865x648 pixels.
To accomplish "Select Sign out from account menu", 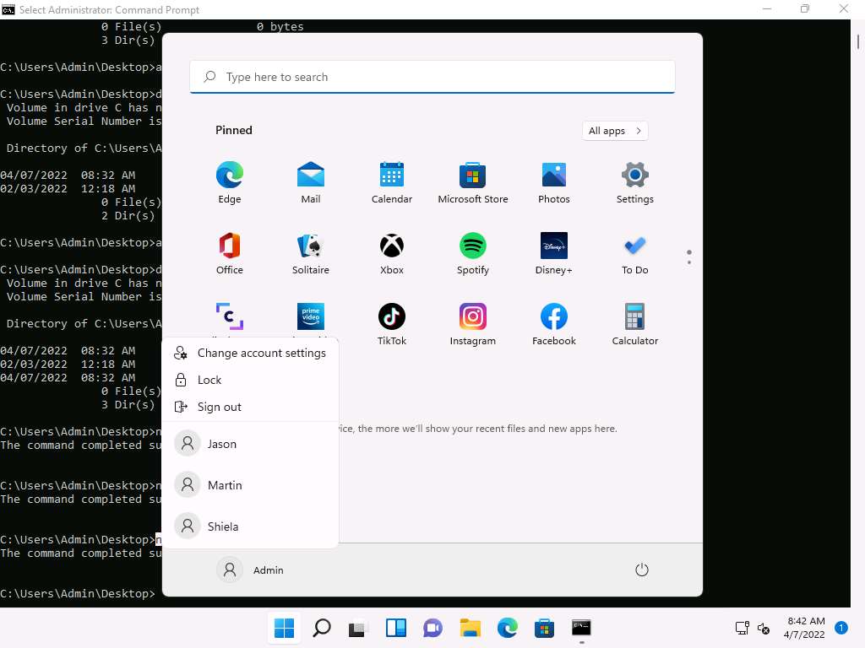I will pos(220,407).
